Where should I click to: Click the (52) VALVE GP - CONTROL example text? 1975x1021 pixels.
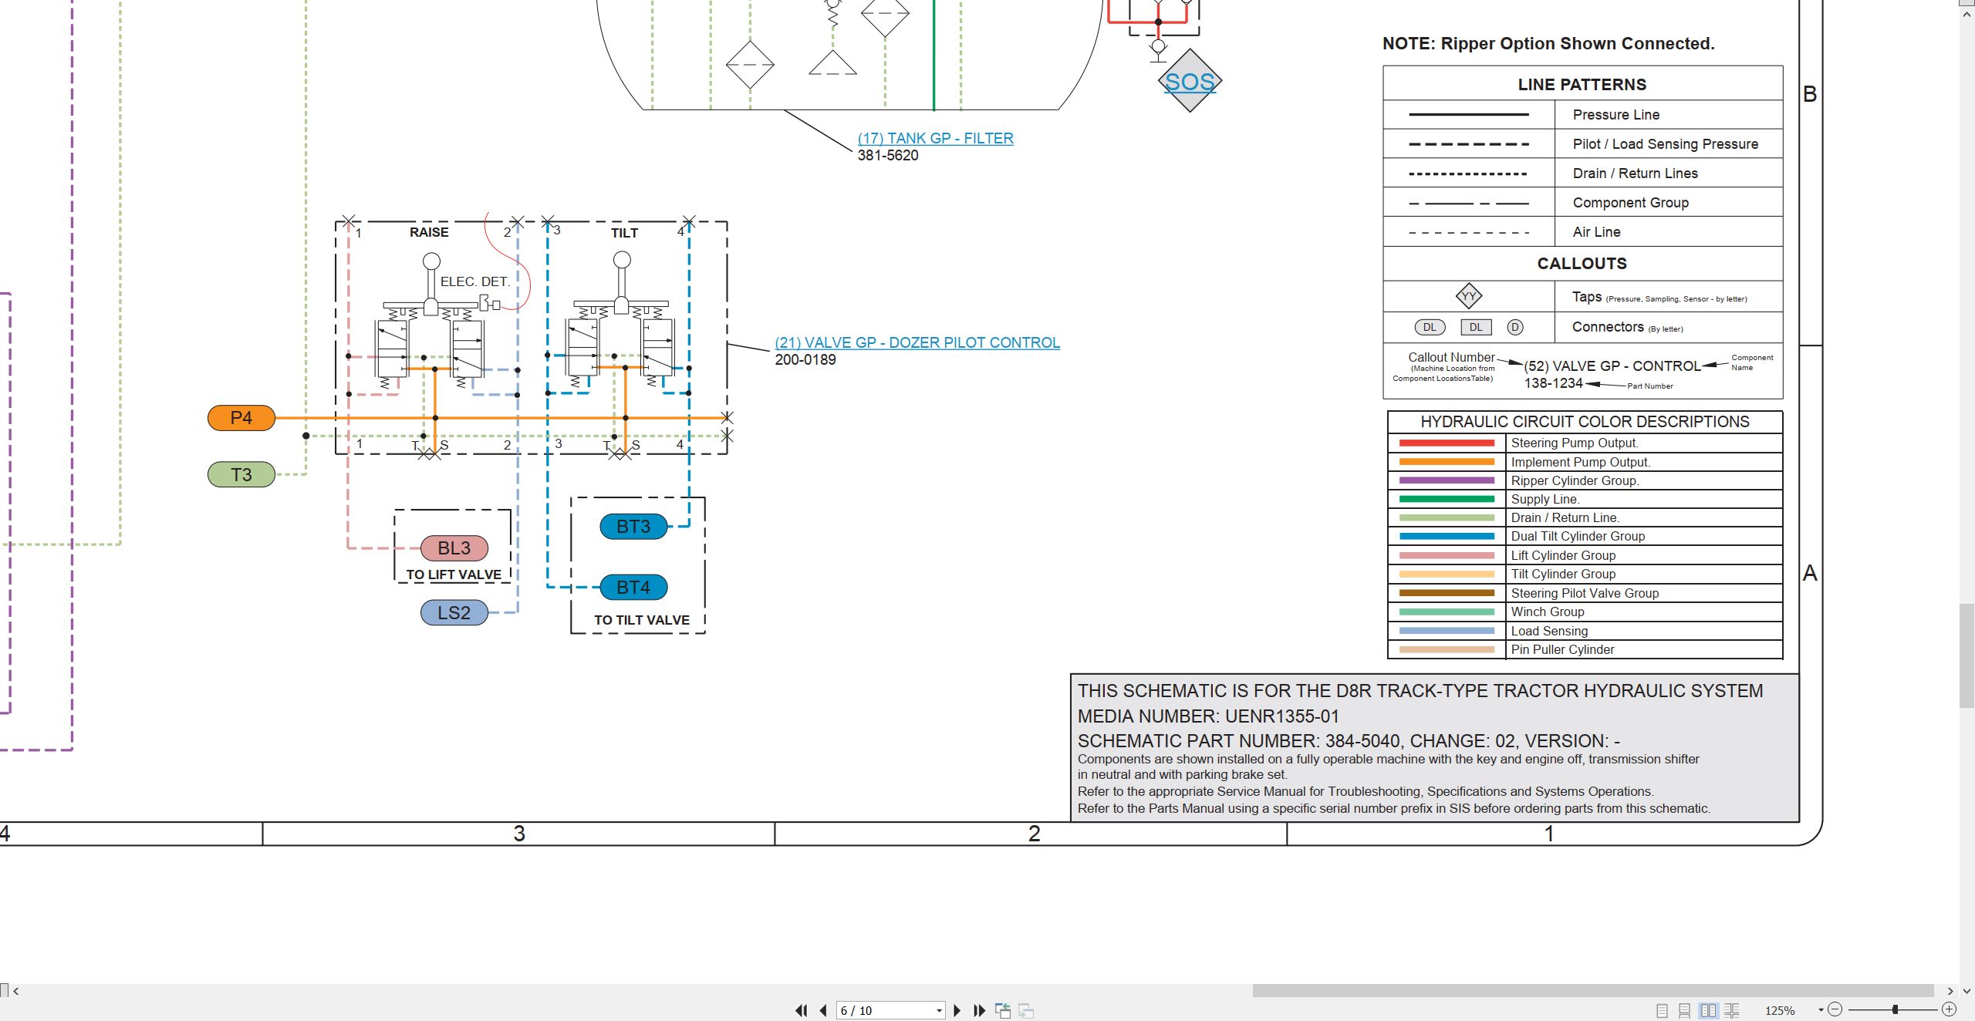1612,366
